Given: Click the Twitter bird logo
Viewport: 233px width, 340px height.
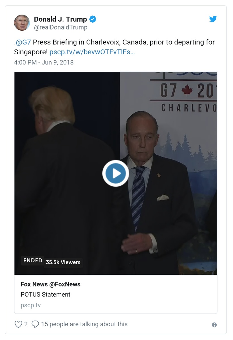Looking at the screenshot, I should pos(213,19).
